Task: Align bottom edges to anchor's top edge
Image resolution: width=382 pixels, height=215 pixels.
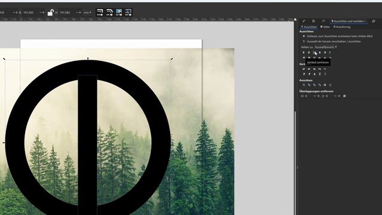Action: click(304, 58)
